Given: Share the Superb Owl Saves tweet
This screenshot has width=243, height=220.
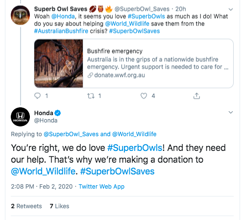Looking at the screenshot, I should (x=196, y=96).
